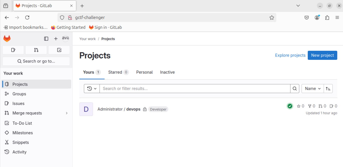The height and width of the screenshot is (167, 343).
Task: Select the Projects · GitLab browser tab
Action: pyautogui.click(x=45, y=6)
